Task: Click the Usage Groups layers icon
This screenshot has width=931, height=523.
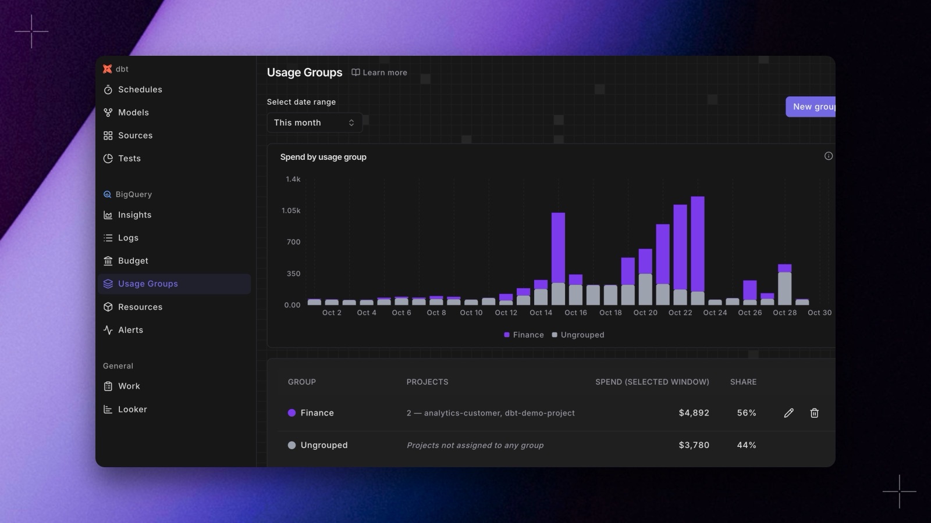Action: [x=108, y=284]
